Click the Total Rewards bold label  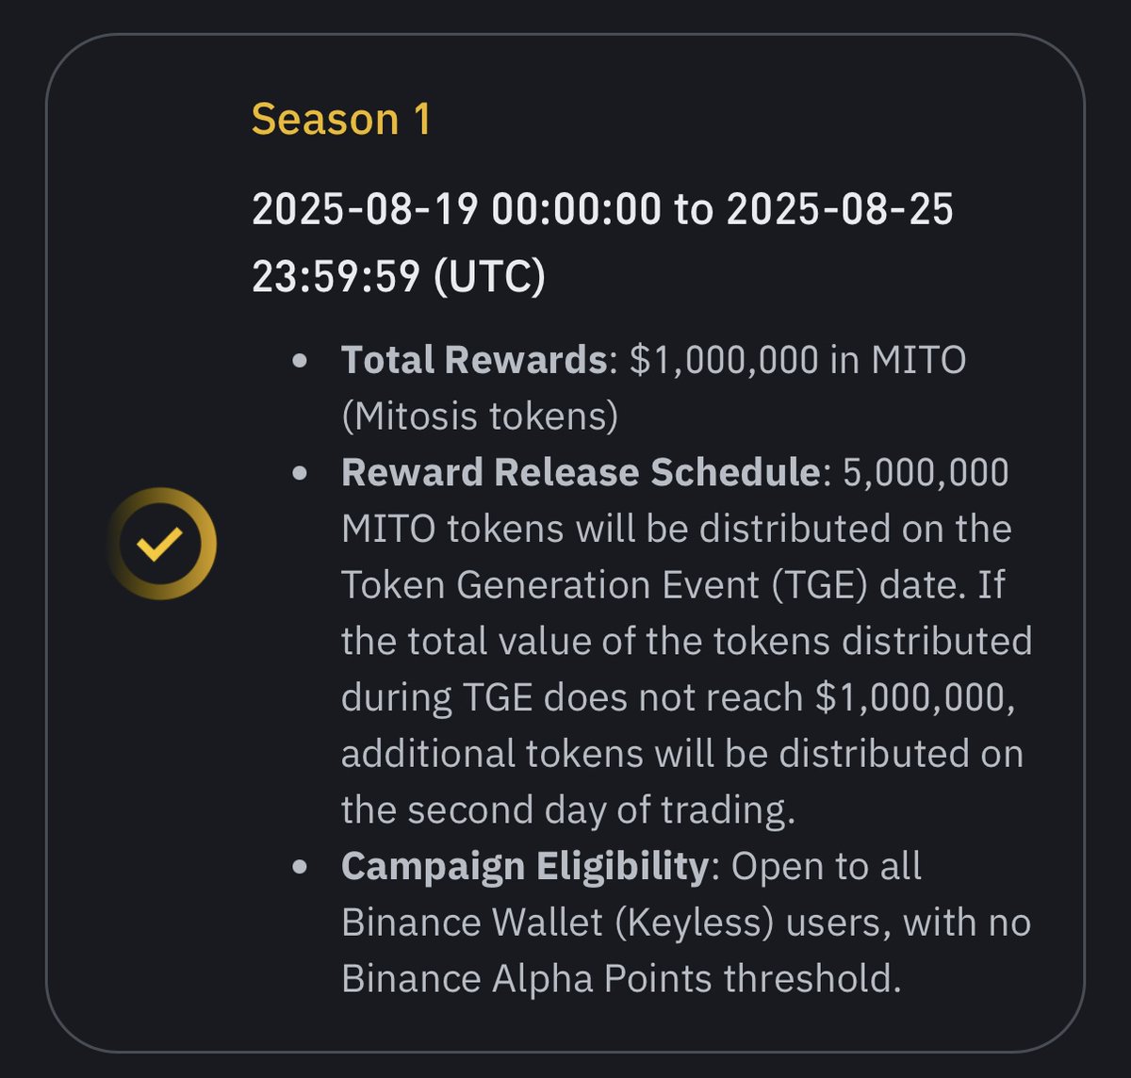tap(473, 360)
